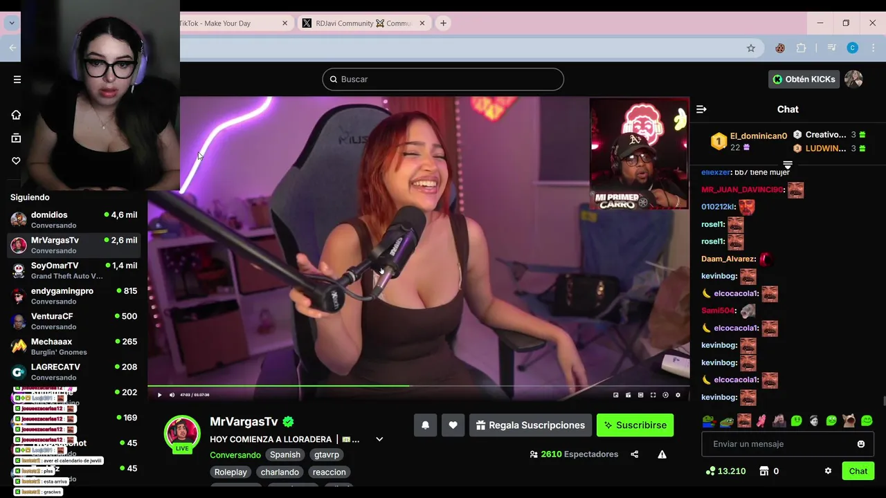Open the Following heart icon in sidebar

pos(16,161)
